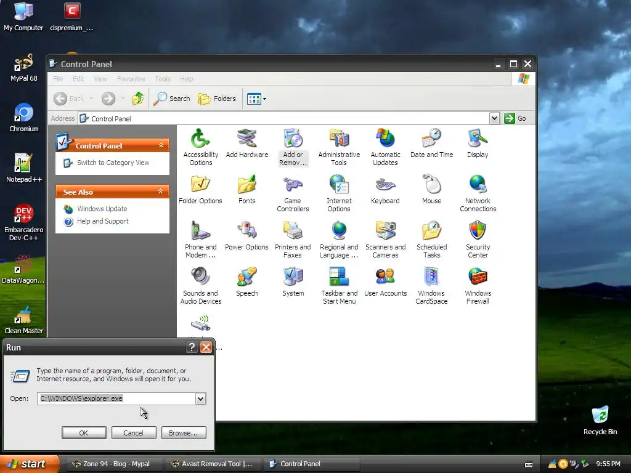
Task: Open Scheduled Tasks icon
Action: pos(431,240)
